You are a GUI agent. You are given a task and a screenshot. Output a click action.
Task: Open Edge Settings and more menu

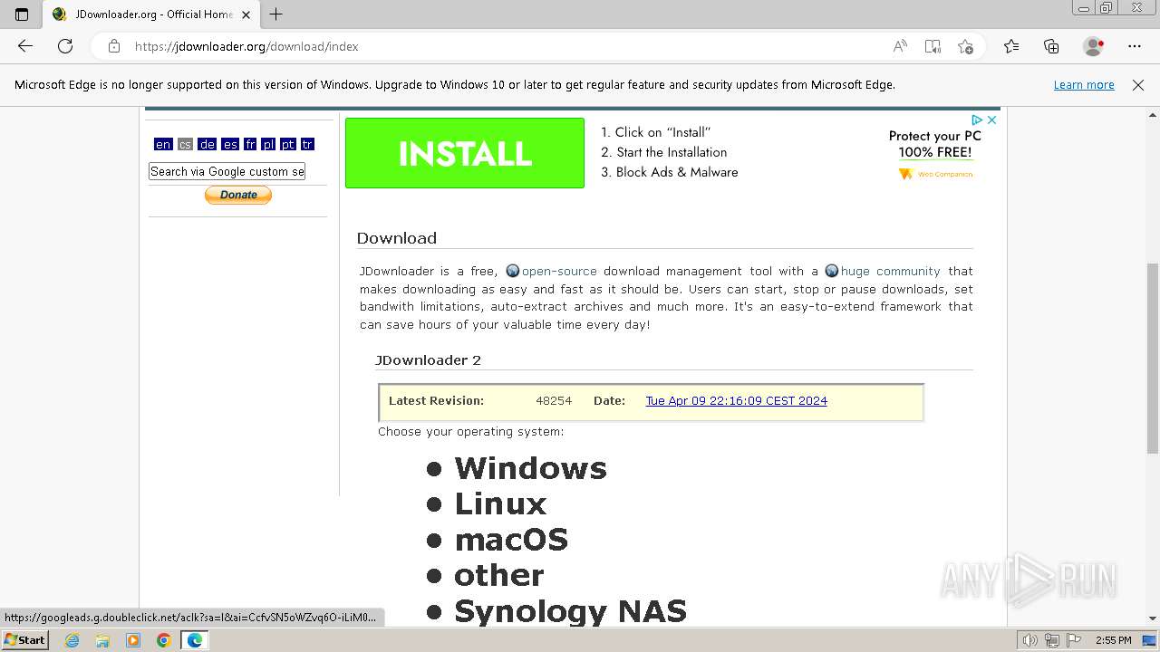pos(1135,46)
